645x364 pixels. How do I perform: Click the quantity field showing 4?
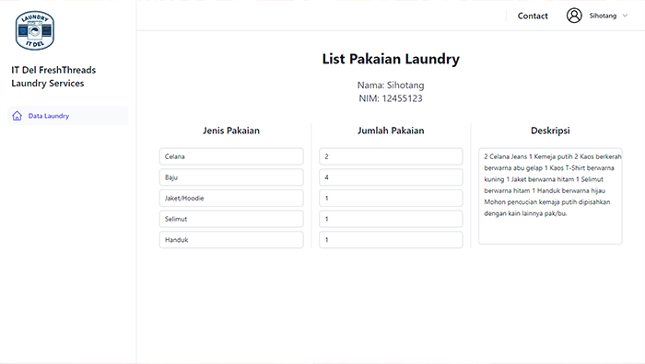391,177
